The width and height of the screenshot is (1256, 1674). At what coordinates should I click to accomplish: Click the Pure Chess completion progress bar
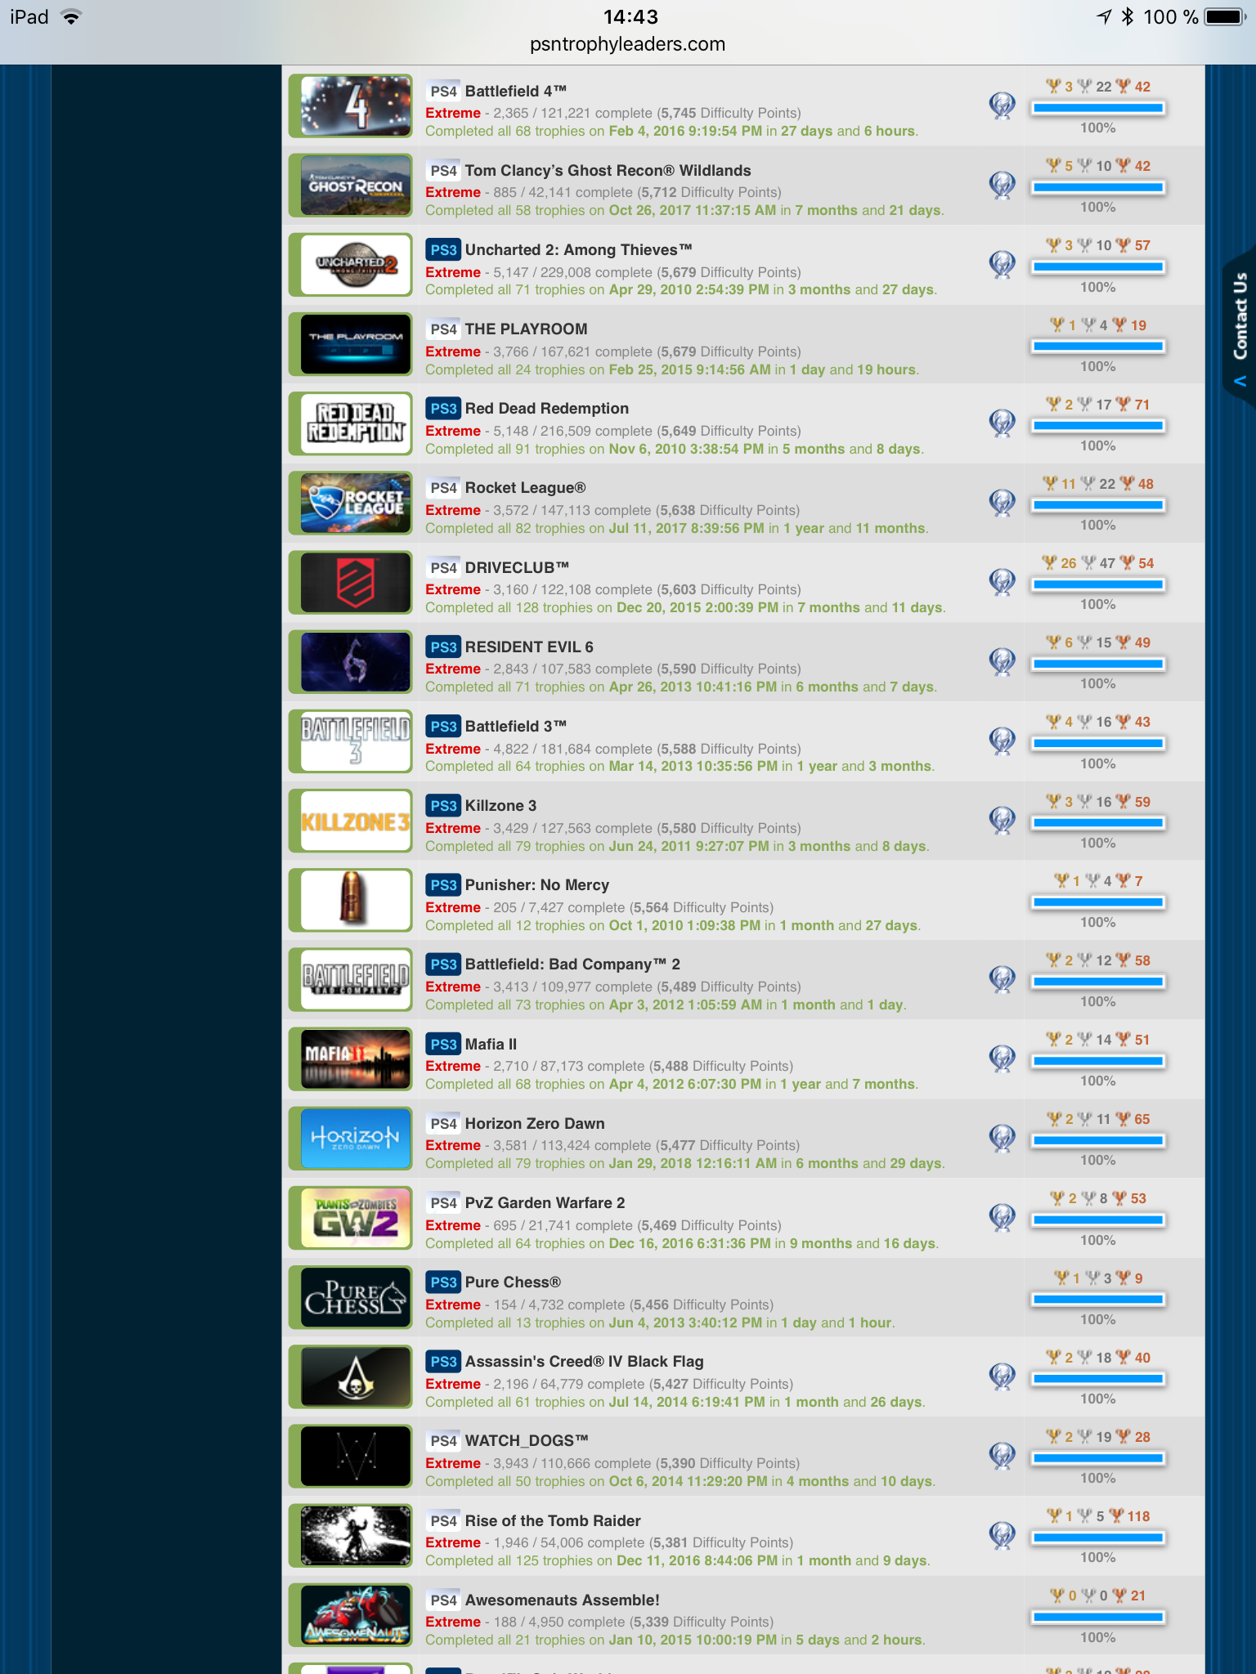(x=1097, y=1300)
